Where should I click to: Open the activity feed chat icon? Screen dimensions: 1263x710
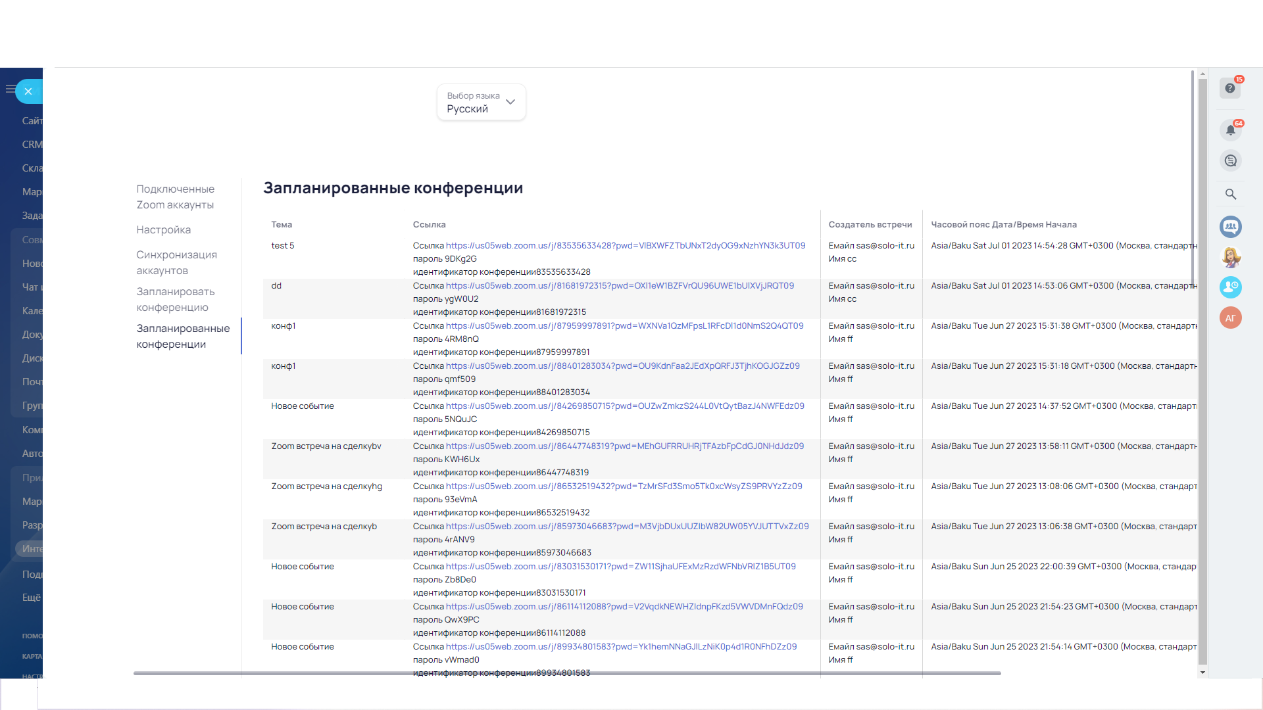coord(1230,161)
